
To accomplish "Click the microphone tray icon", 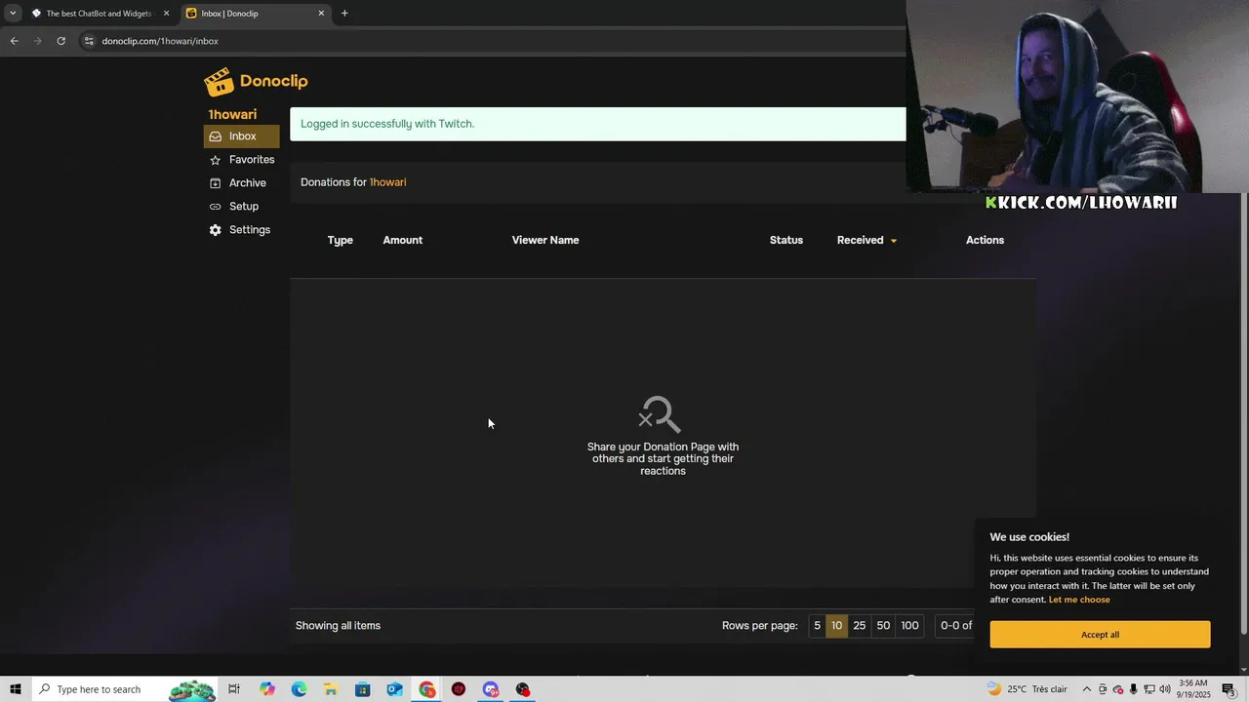I will point(1134,689).
